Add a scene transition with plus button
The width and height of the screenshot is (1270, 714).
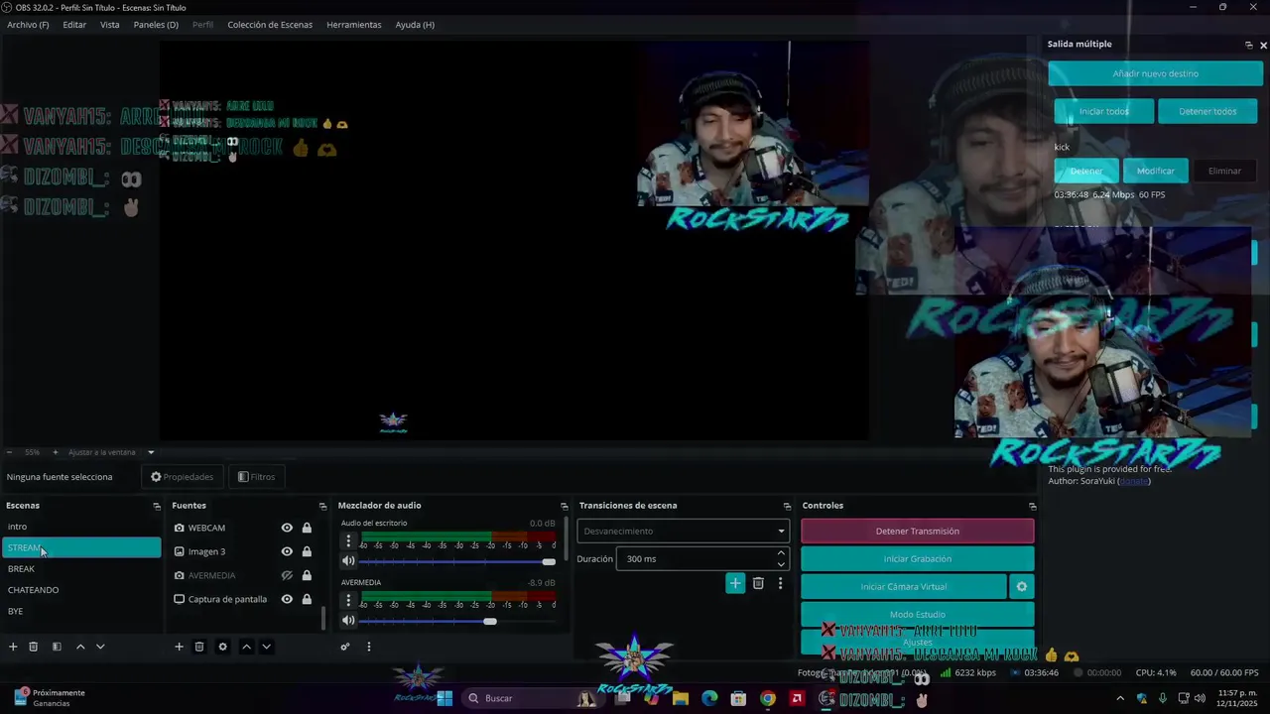click(x=735, y=583)
